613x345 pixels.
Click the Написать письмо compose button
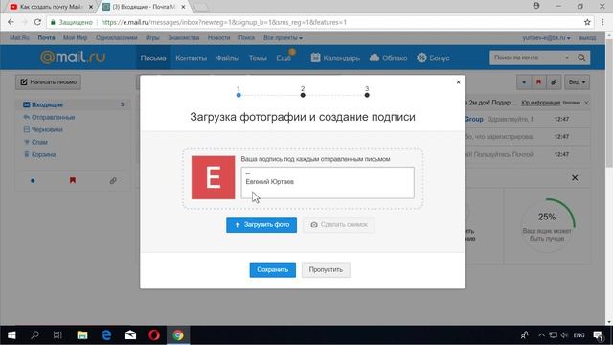pyautogui.click(x=49, y=82)
